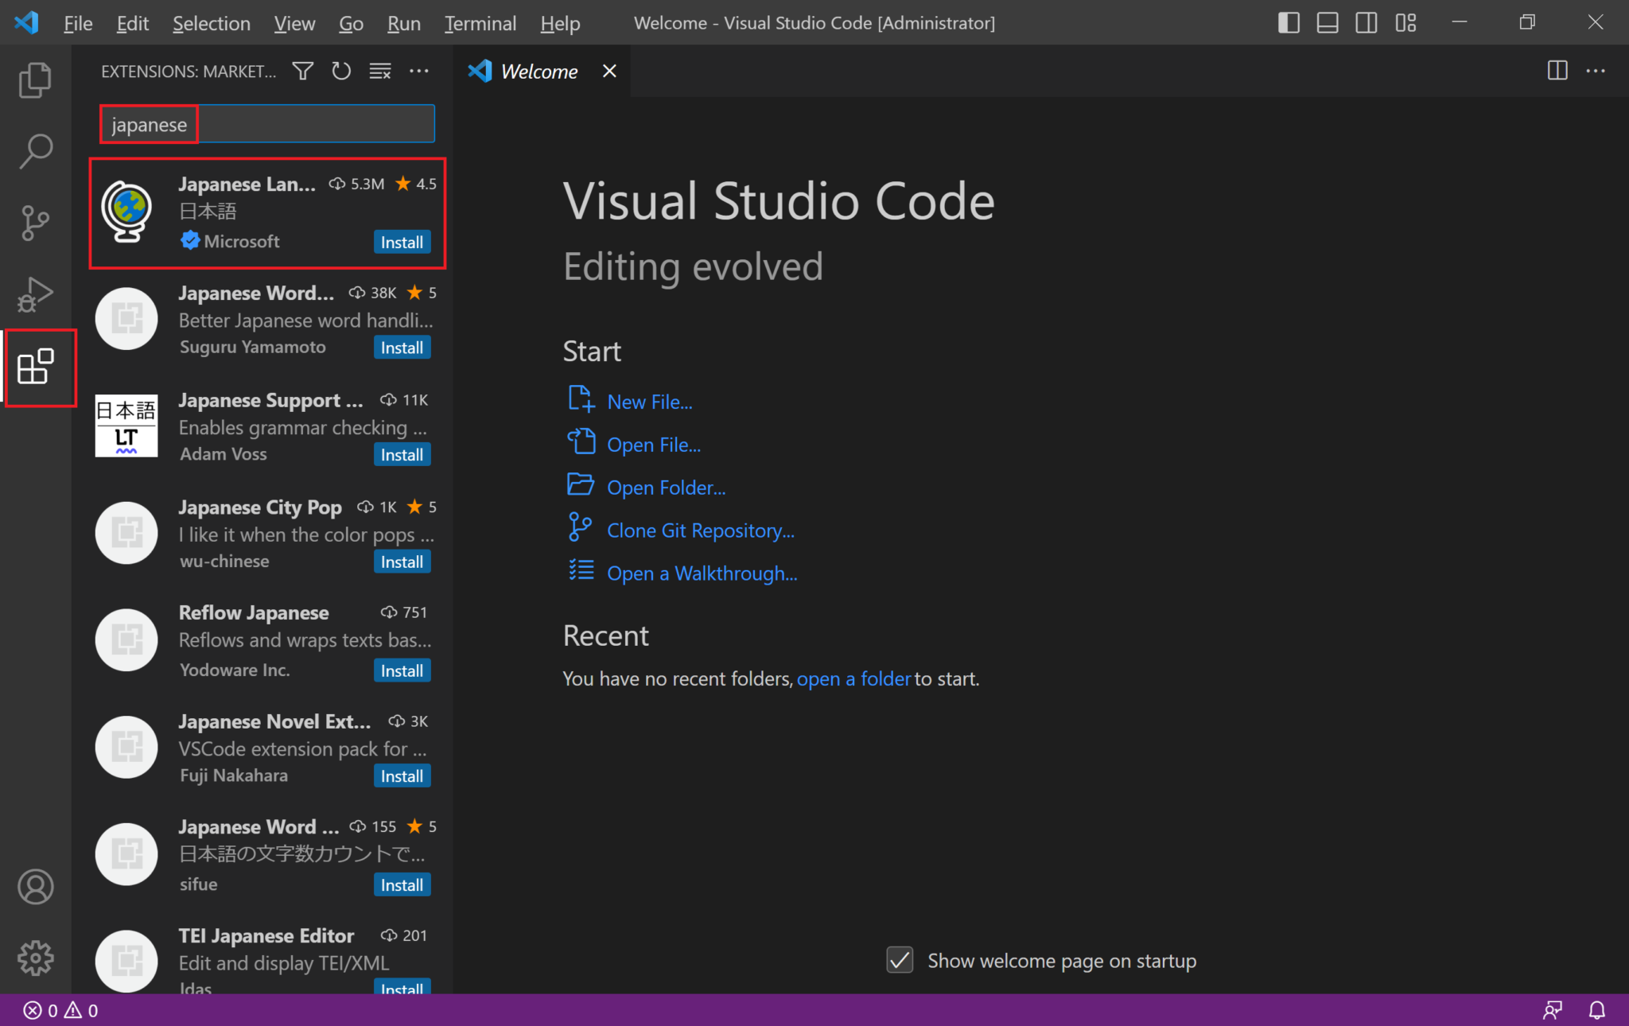Screen dimensions: 1629x1026
Task: Open Extensions views and more actions menu
Action: (x=419, y=72)
